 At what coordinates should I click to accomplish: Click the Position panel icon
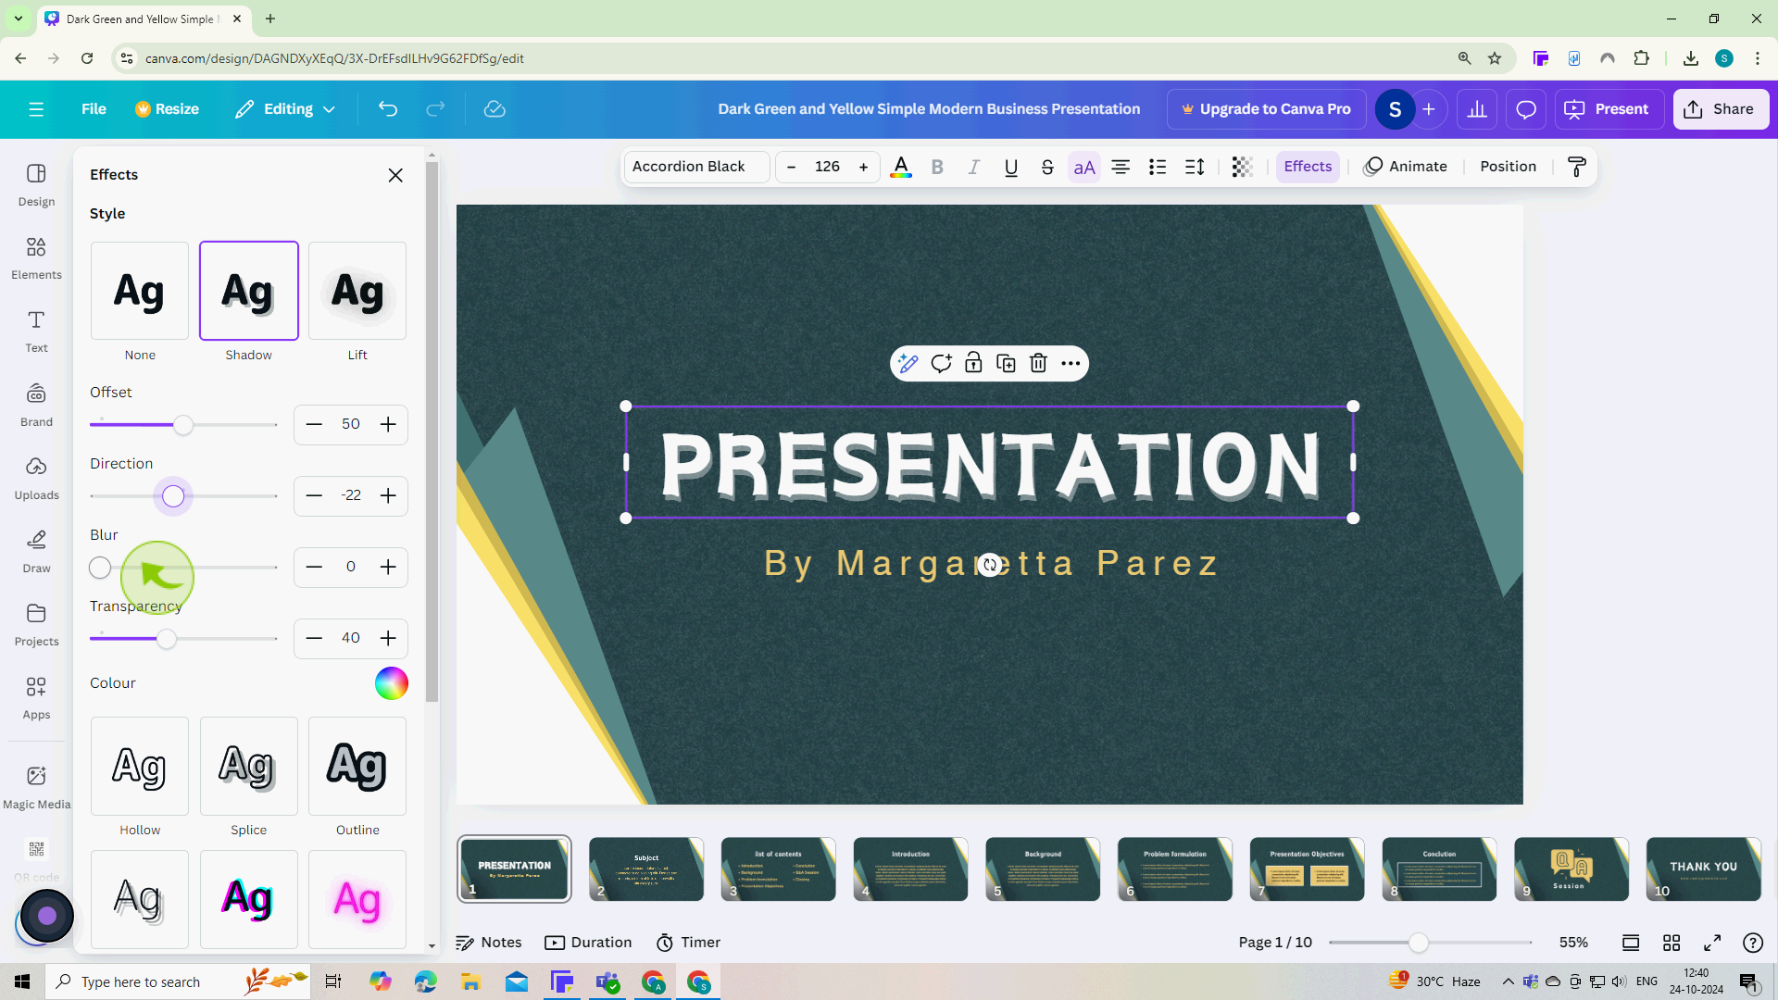click(1509, 168)
